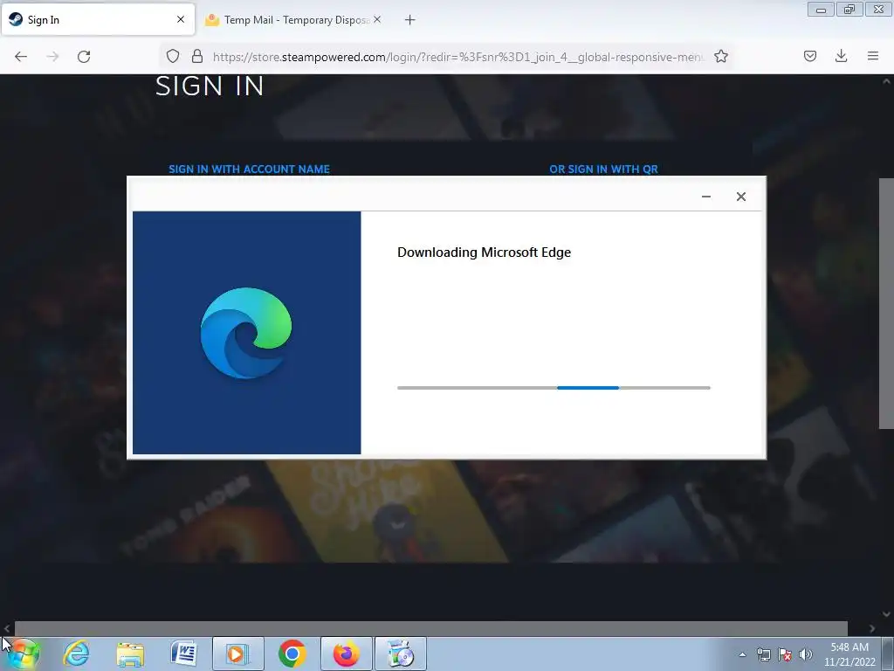Click the Microsoft Edge logo
The width and height of the screenshot is (894, 671).
pos(245,333)
